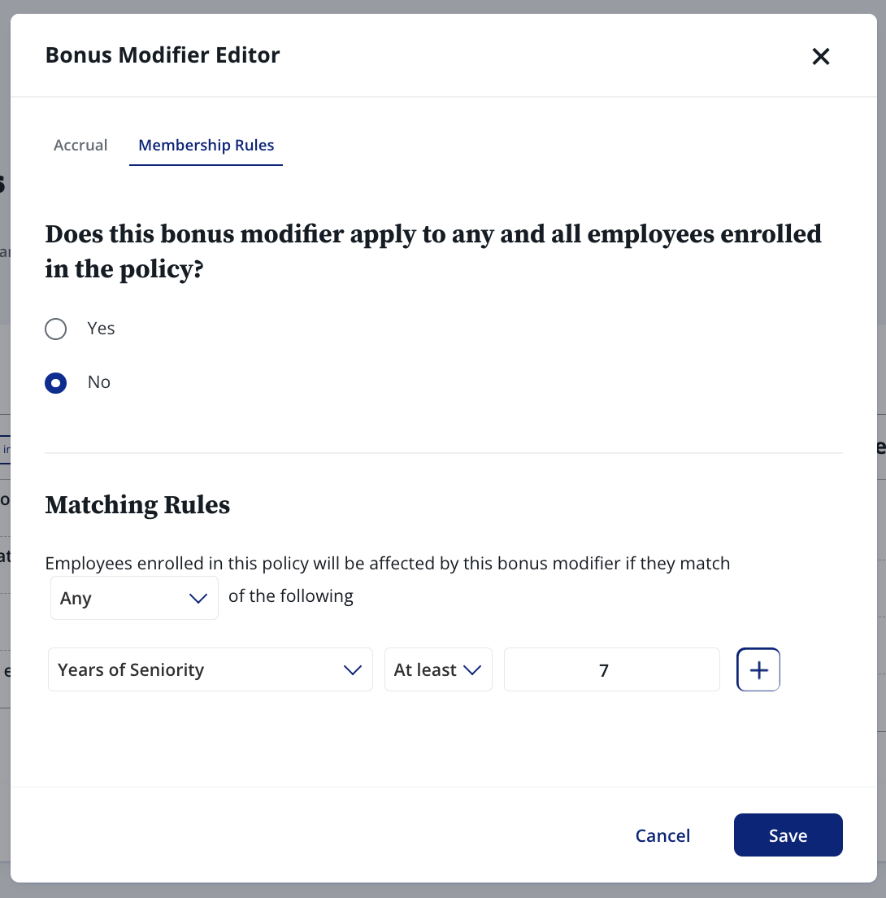
Task: Click the No option label
Action: coord(99,382)
